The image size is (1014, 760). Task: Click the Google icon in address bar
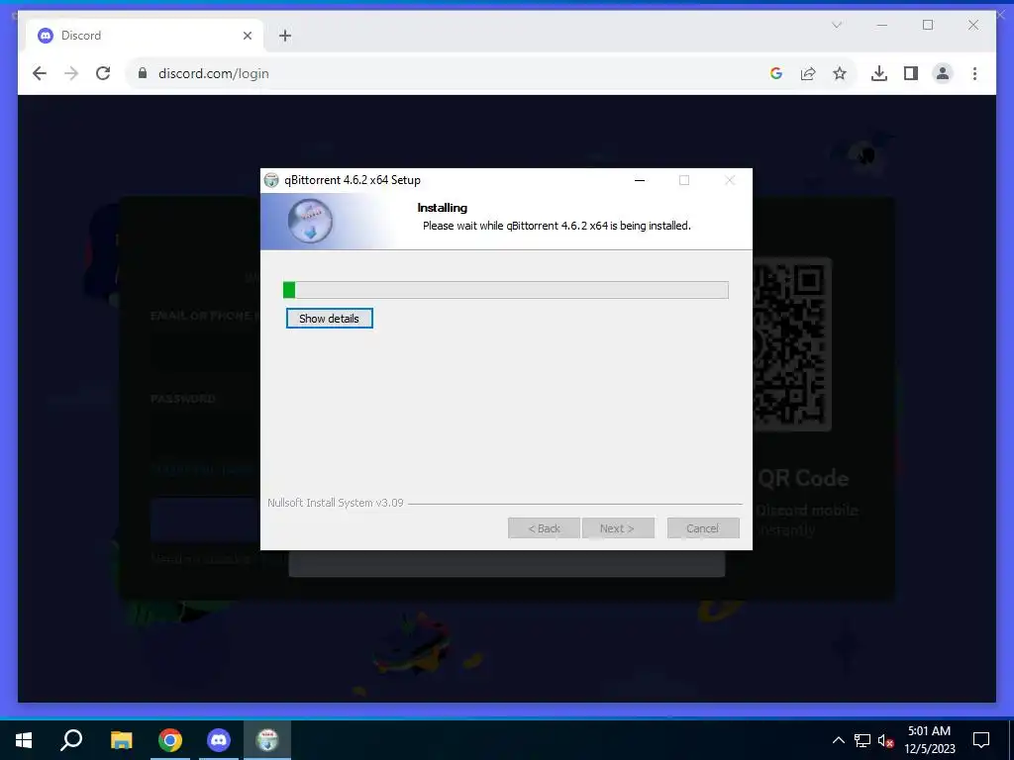click(776, 73)
